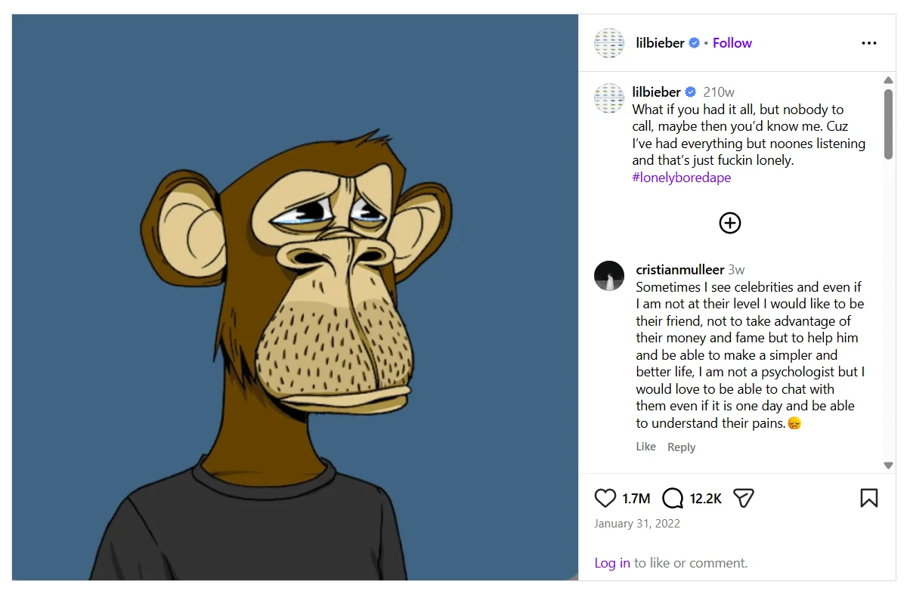Screen dimensions: 910x597
Task: Click lilbieber username in caption
Action: point(656,92)
